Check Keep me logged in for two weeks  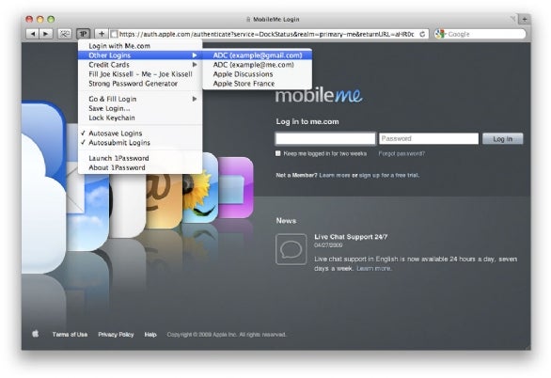point(278,153)
